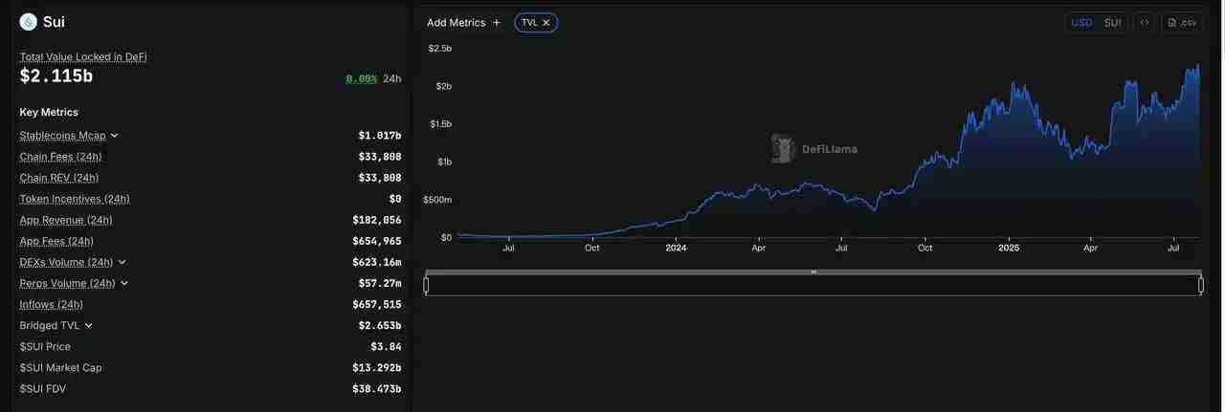Switch chart denomination to SUI
1225x412 pixels.
pos(1112,23)
